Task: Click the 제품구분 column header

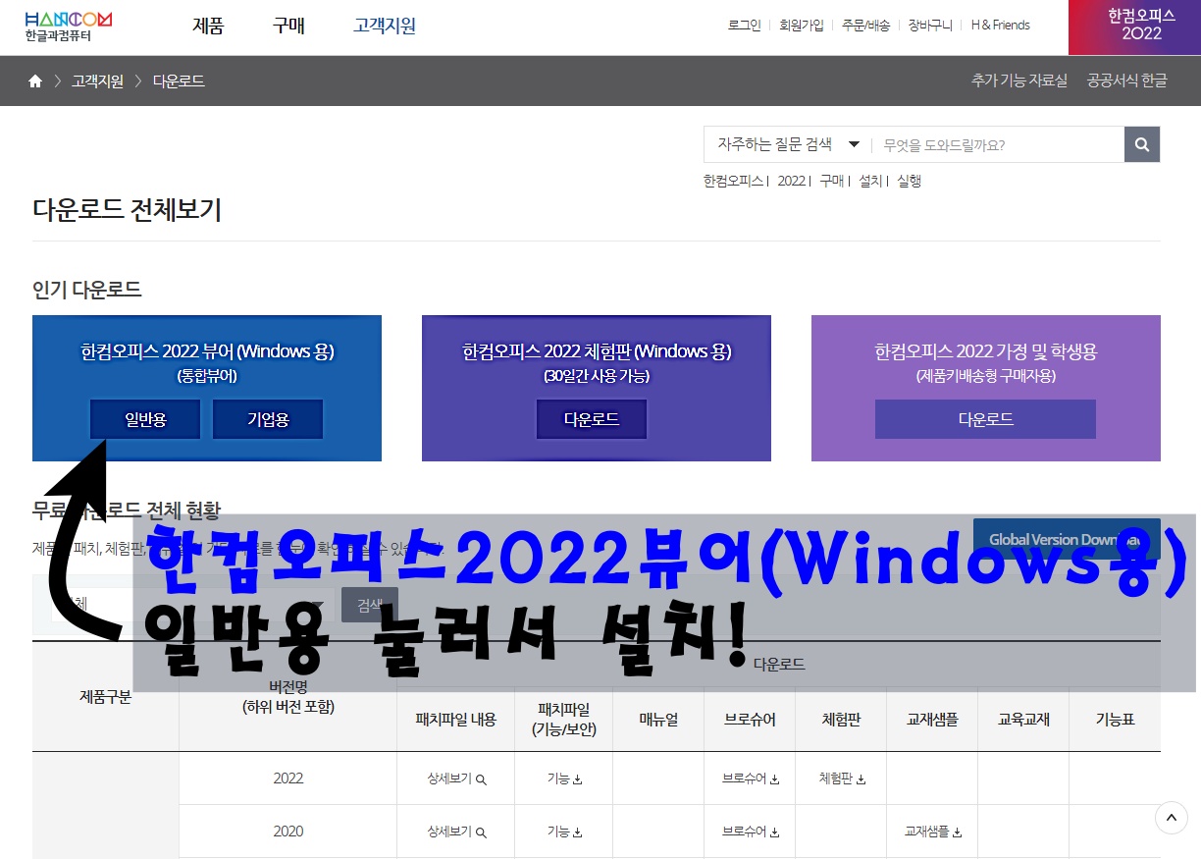Action: 105,697
